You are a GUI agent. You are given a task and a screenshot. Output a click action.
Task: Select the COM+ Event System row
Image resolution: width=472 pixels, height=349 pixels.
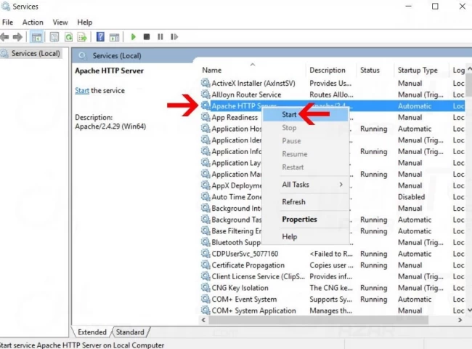pos(333,300)
